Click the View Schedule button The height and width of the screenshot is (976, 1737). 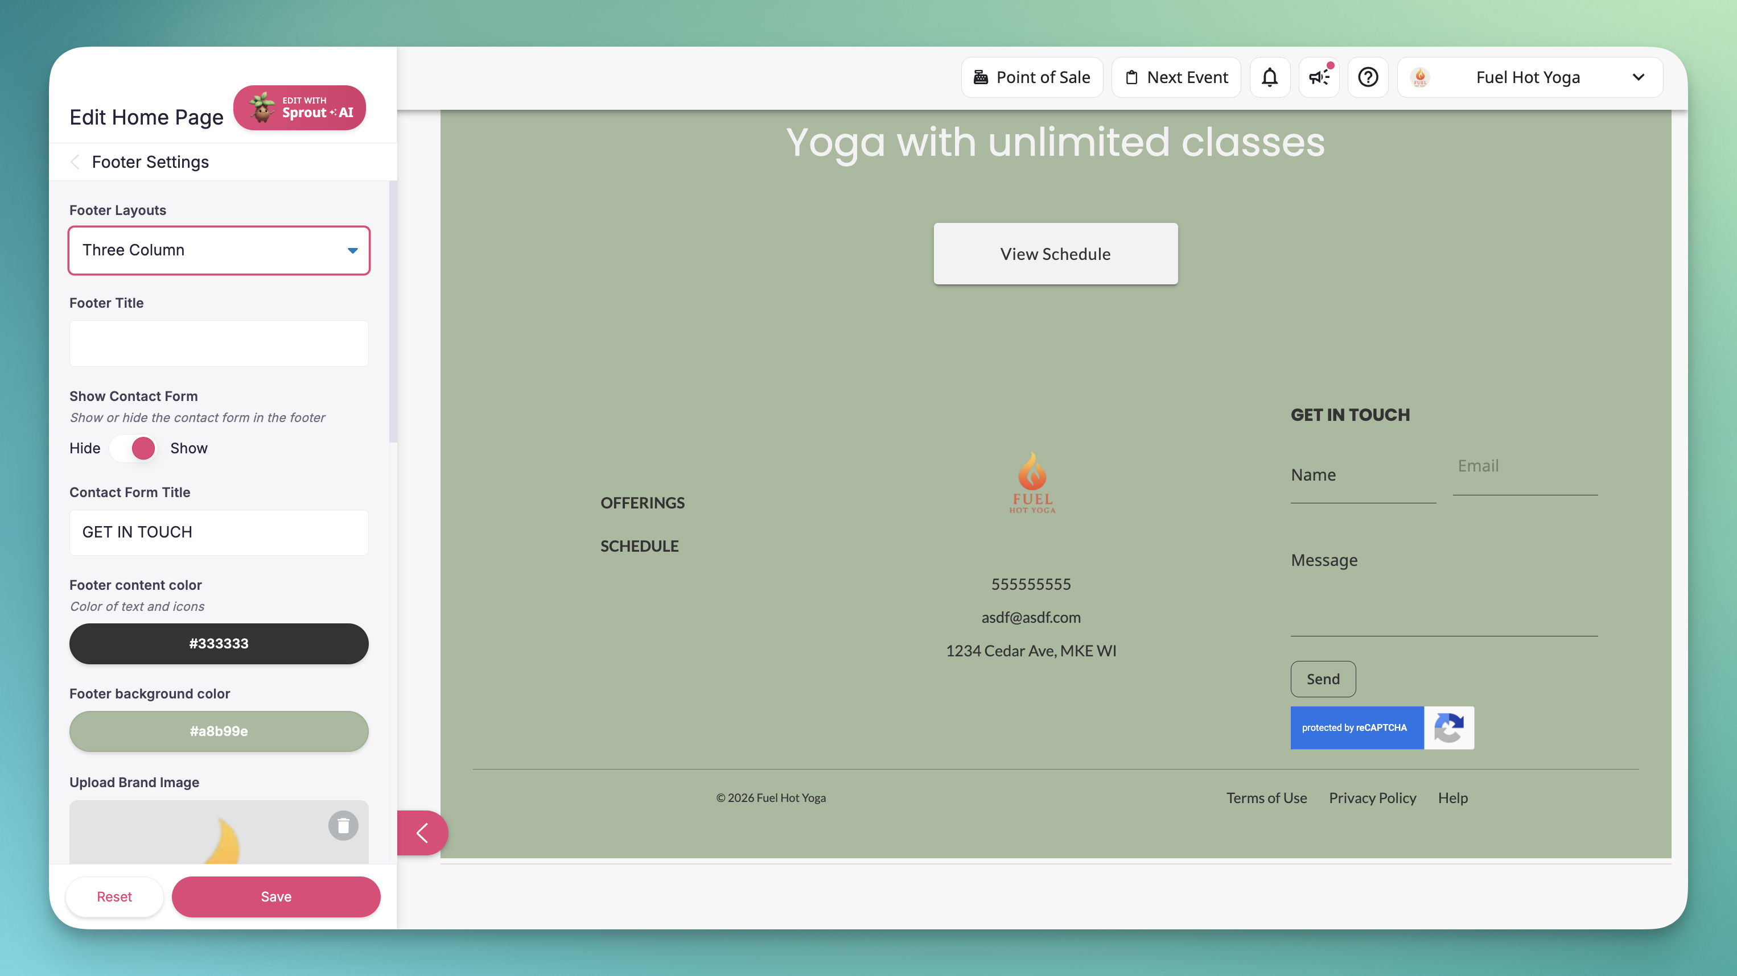tap(1055, 254)
